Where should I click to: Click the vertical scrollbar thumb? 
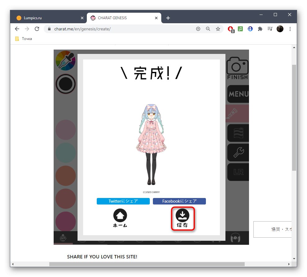click(x=294, y=117)
